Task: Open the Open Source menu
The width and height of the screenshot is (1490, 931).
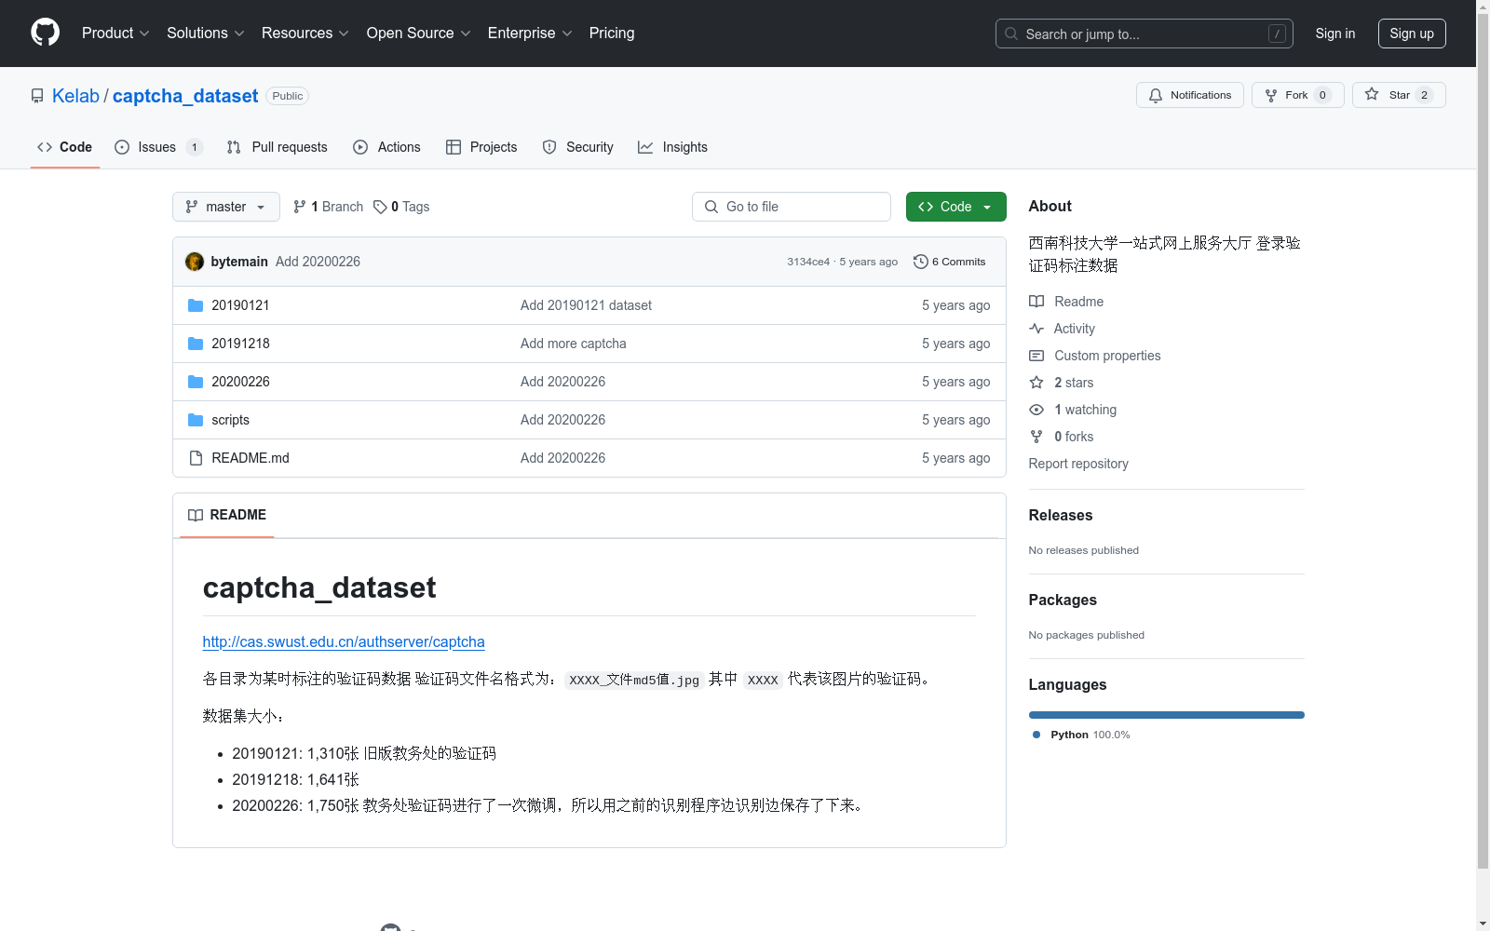Action: (419, 33)
